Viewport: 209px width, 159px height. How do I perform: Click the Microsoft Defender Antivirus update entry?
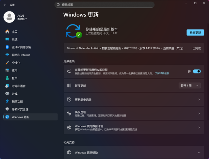click(134, 48)
